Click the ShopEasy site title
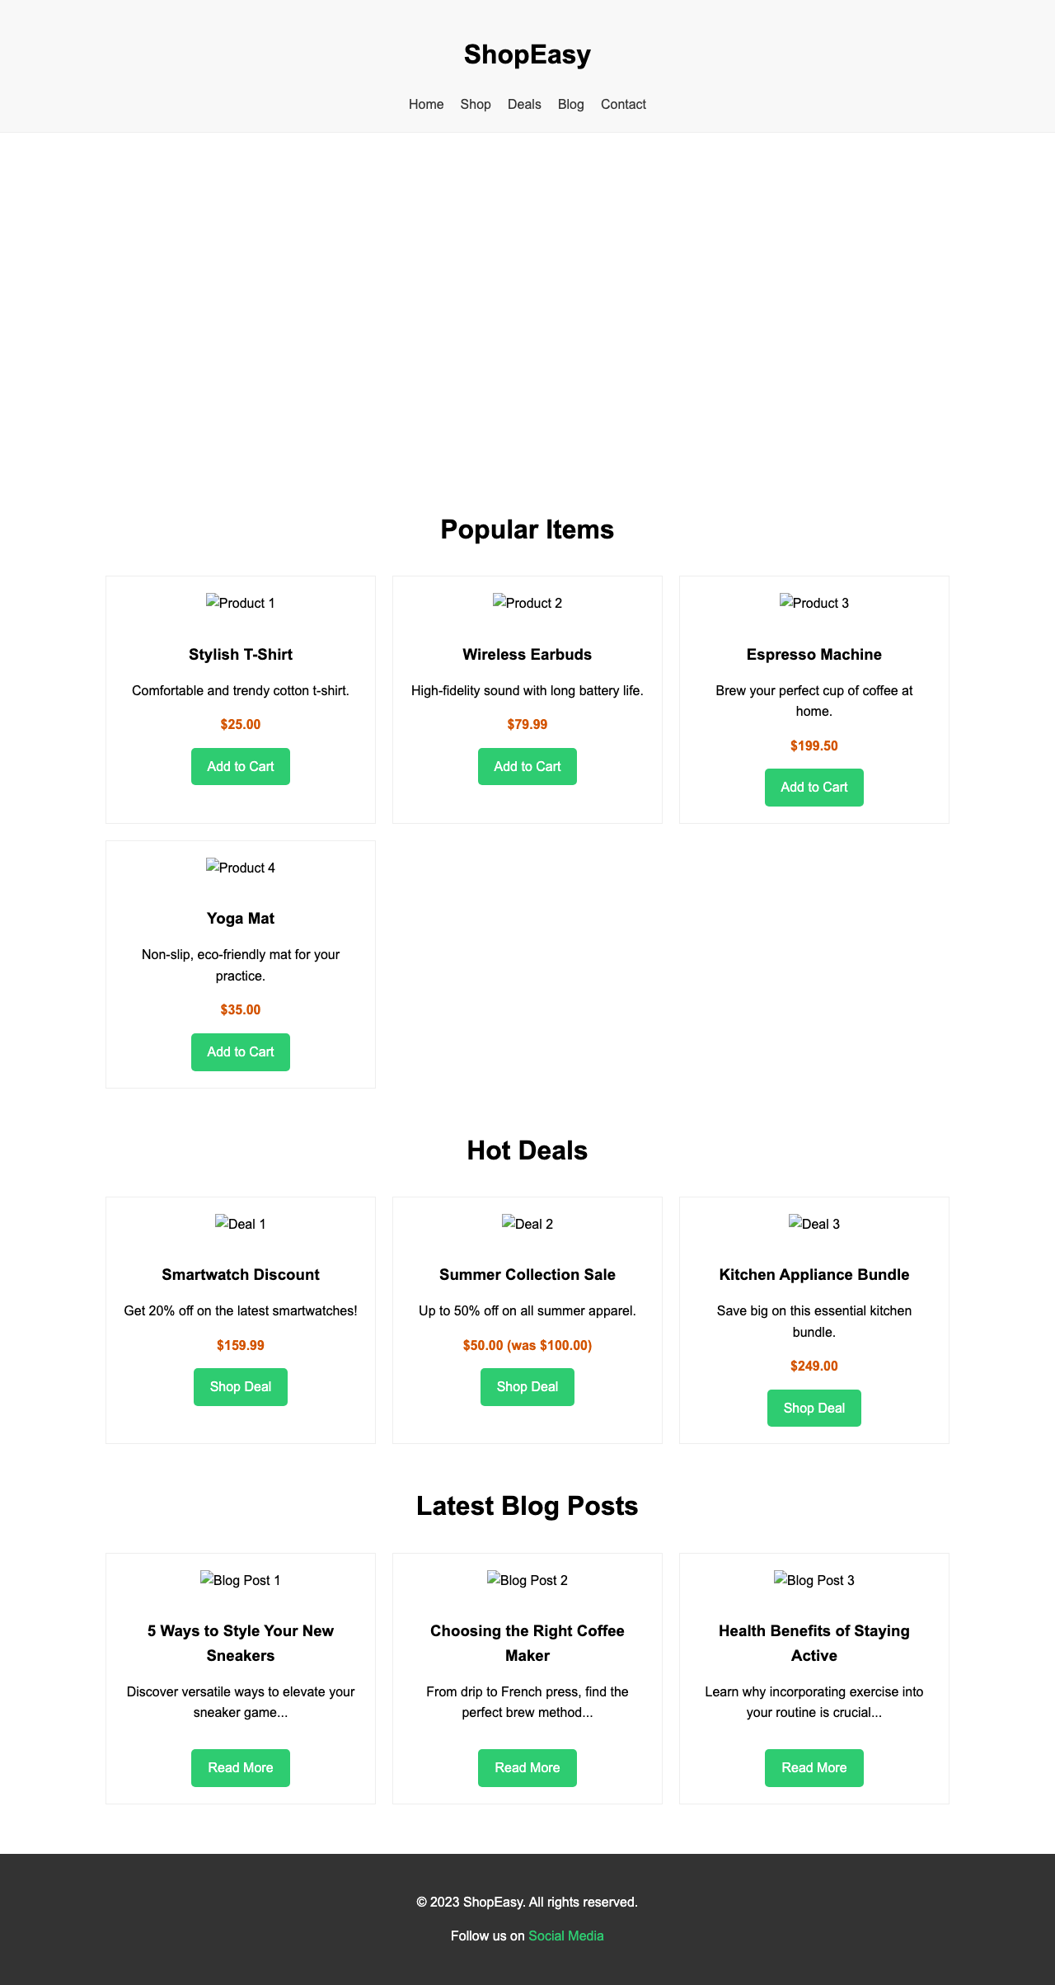The height and width of the screenshot is (1985, 1055). click(x=527, y=54)
